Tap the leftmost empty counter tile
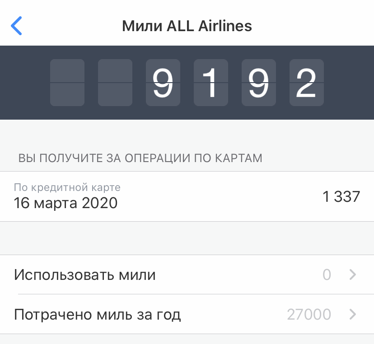 pyautogui.click(x=67, y=82)
